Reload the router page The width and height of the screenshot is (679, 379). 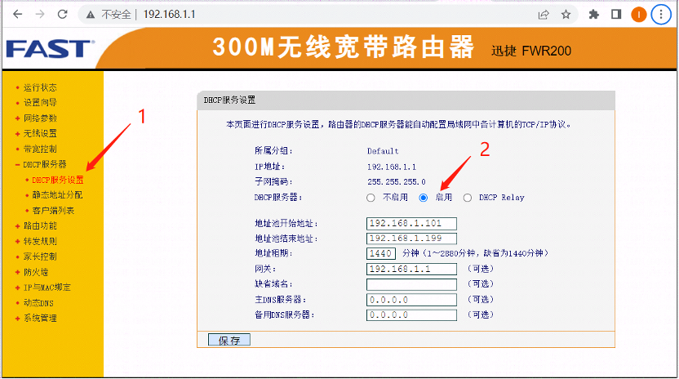pyautogui.click(x=62, y=15)
